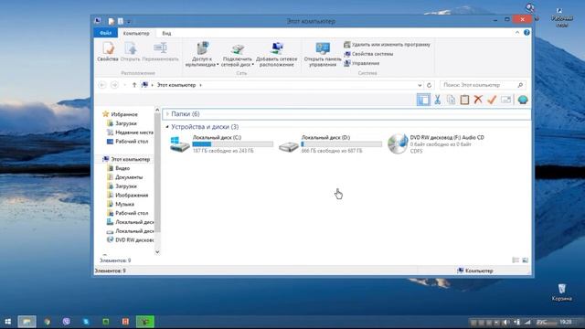Click Удалить или изменить программу

(x=387, y=45)
